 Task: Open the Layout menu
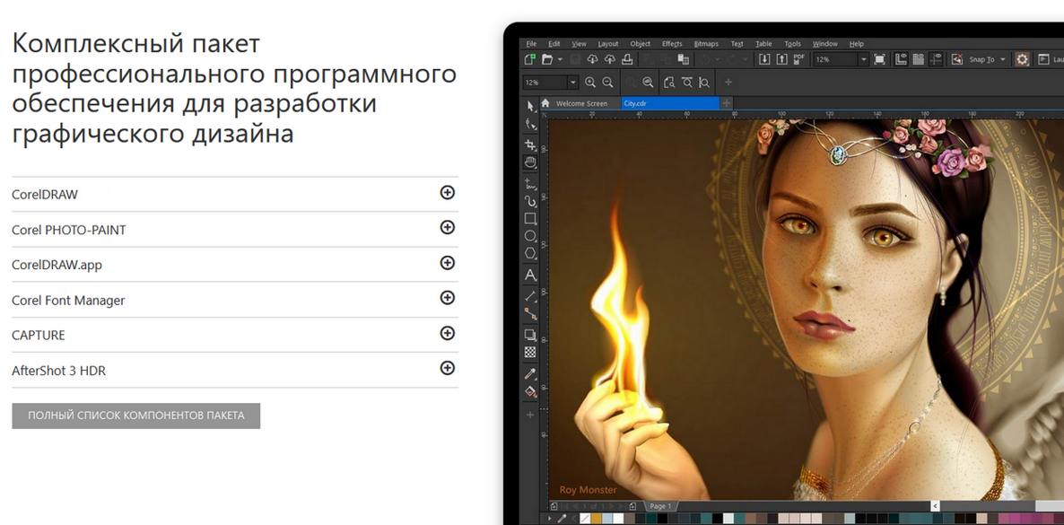pos(608,43)
